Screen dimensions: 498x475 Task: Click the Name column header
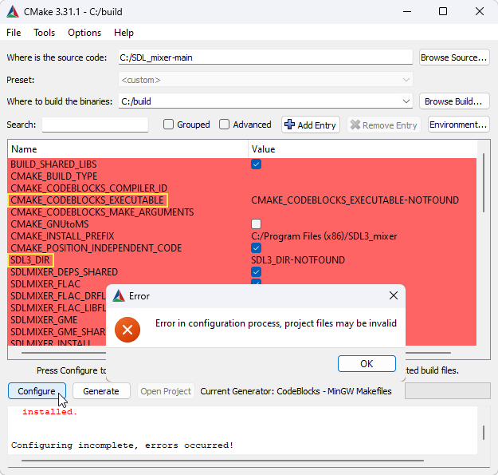(127, 149)
